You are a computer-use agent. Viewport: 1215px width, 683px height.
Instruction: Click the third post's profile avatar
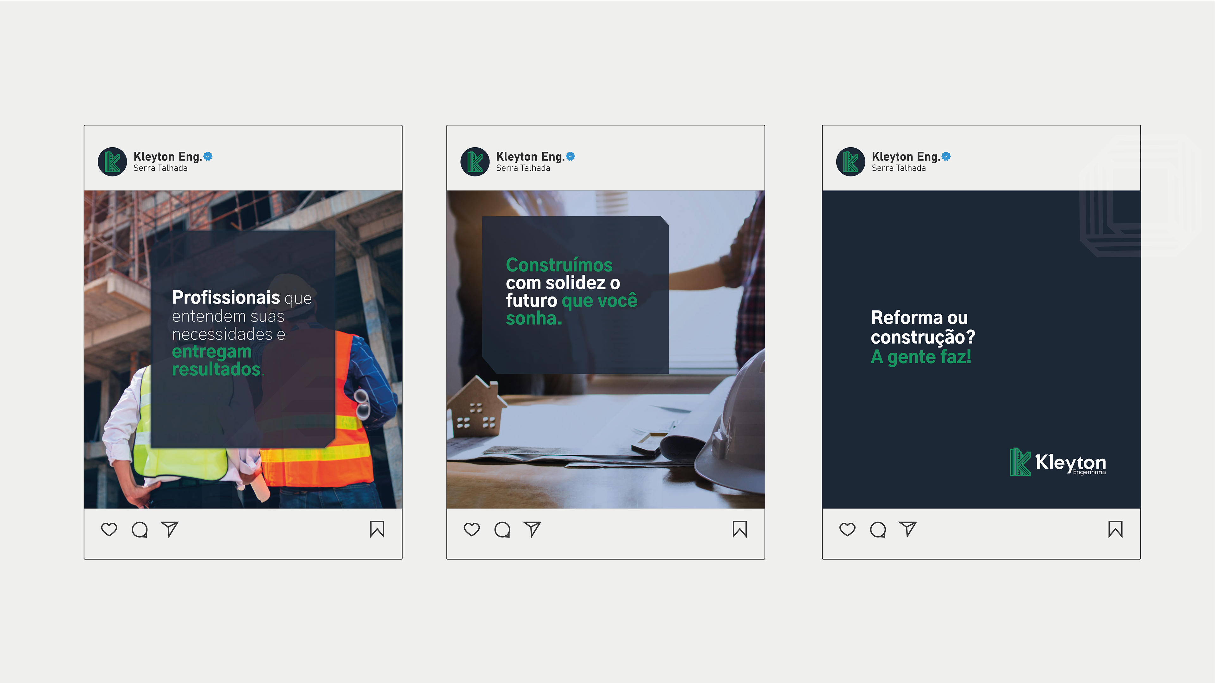(x=850, y=162)
